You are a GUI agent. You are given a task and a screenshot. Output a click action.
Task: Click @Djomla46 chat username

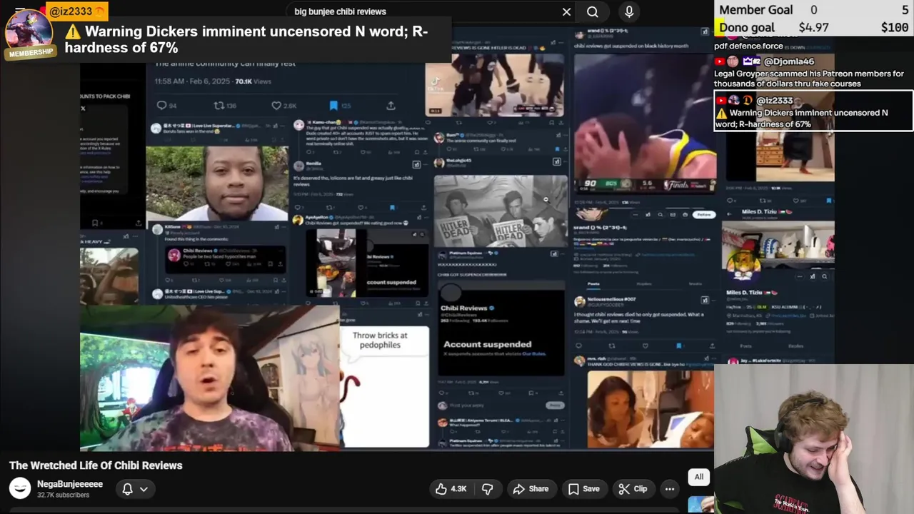[x=789, y=61]
